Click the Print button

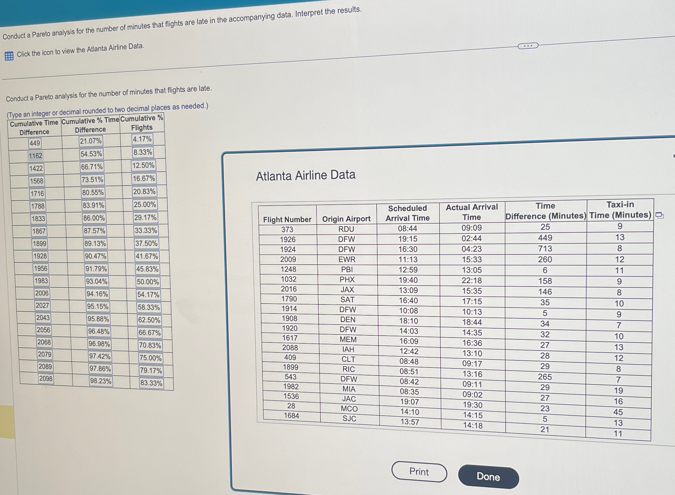pos(419,472)
